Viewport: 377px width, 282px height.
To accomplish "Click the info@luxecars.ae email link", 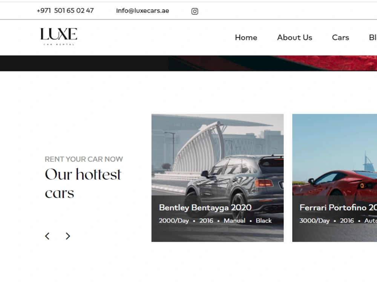I will coord(143,11).
